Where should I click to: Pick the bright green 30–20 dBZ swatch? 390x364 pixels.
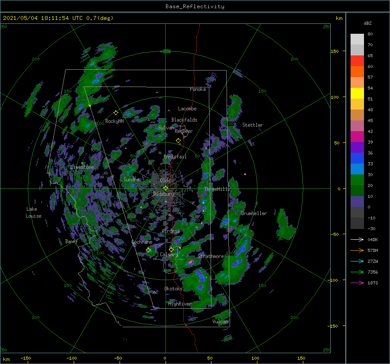coord(357,180)
